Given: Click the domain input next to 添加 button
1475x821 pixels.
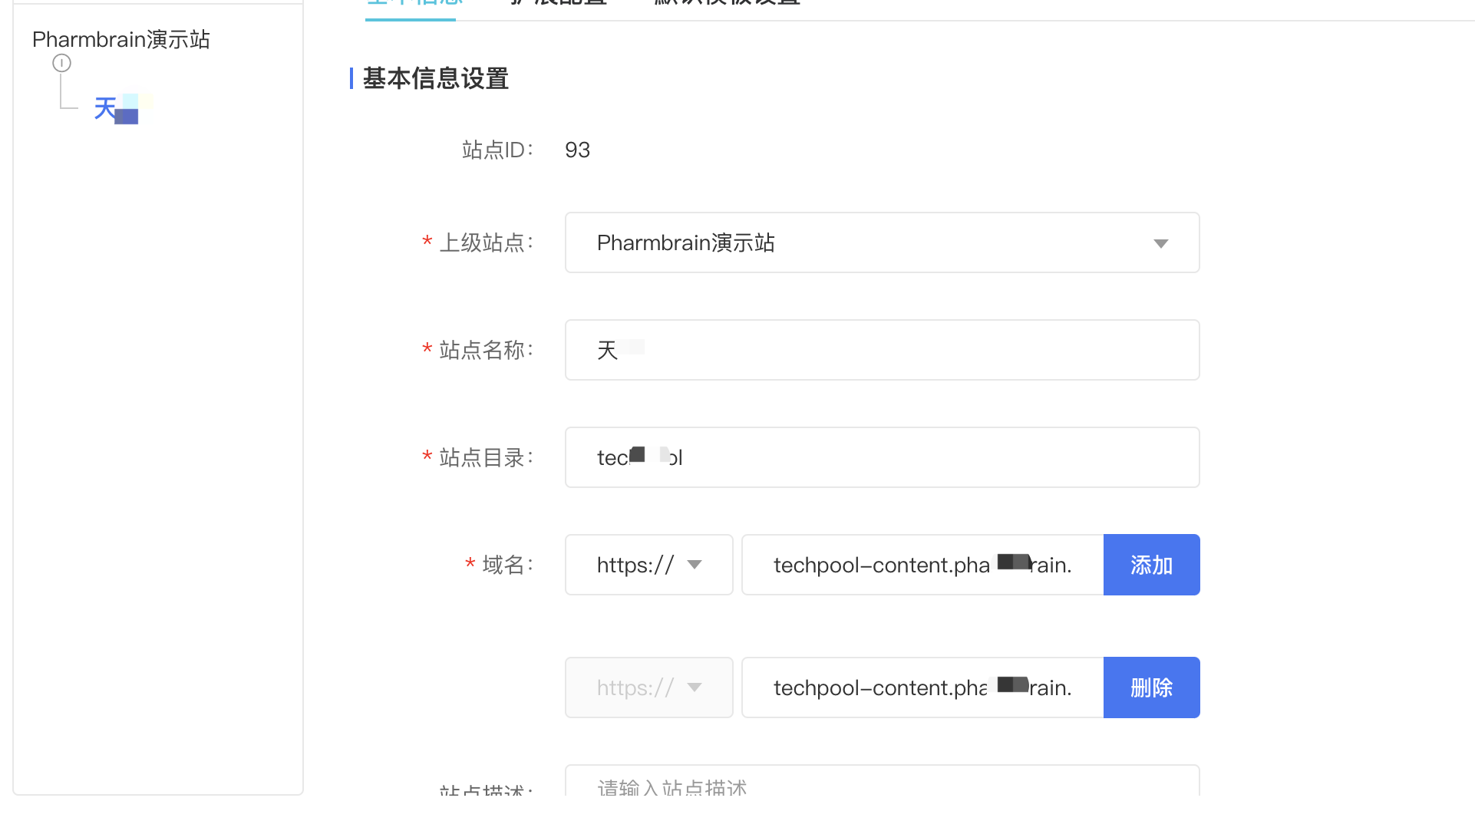Looking at the screenshot, I should pyautogui.click(x=922, y=565).
